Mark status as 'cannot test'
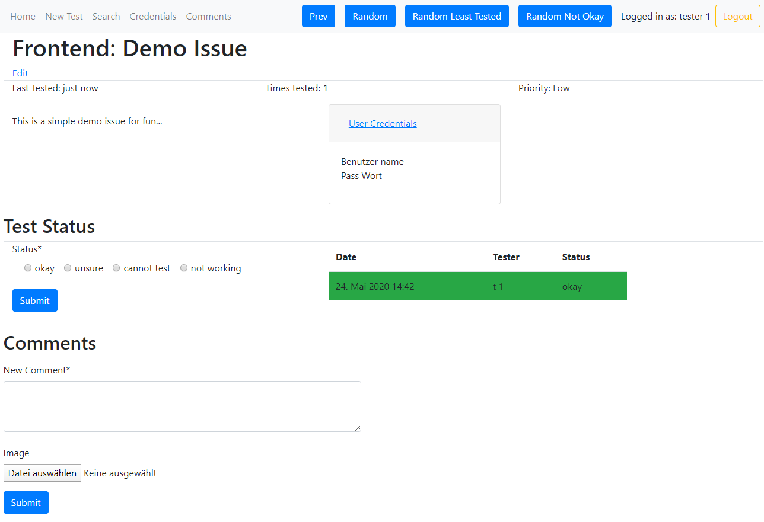764x522 pixels. [116, 268]
